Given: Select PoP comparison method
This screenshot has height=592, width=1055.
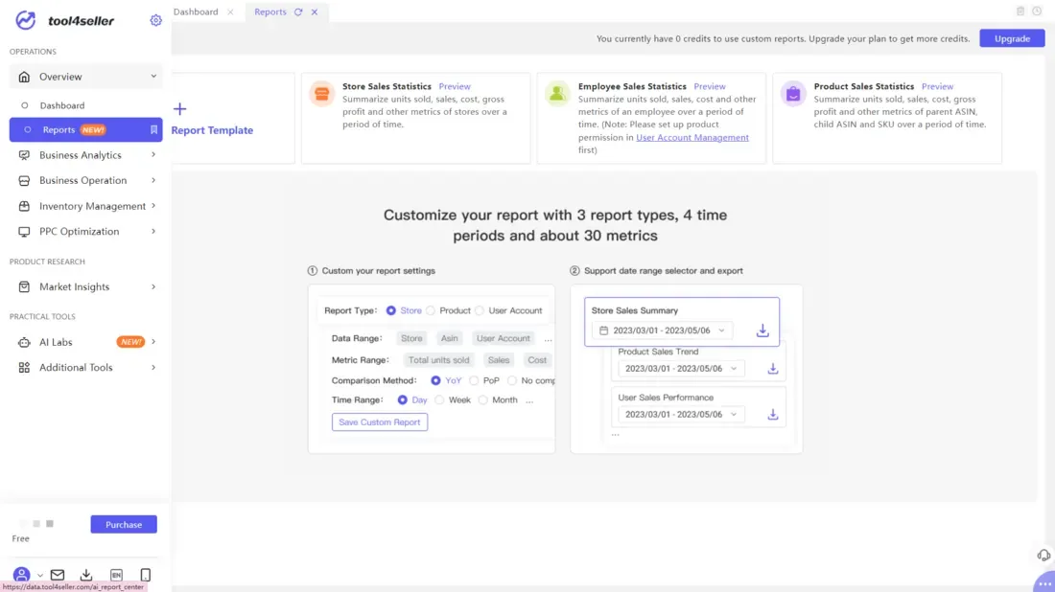Looking at the screenshot, I should pyautogui.click(x=474, y=380).
